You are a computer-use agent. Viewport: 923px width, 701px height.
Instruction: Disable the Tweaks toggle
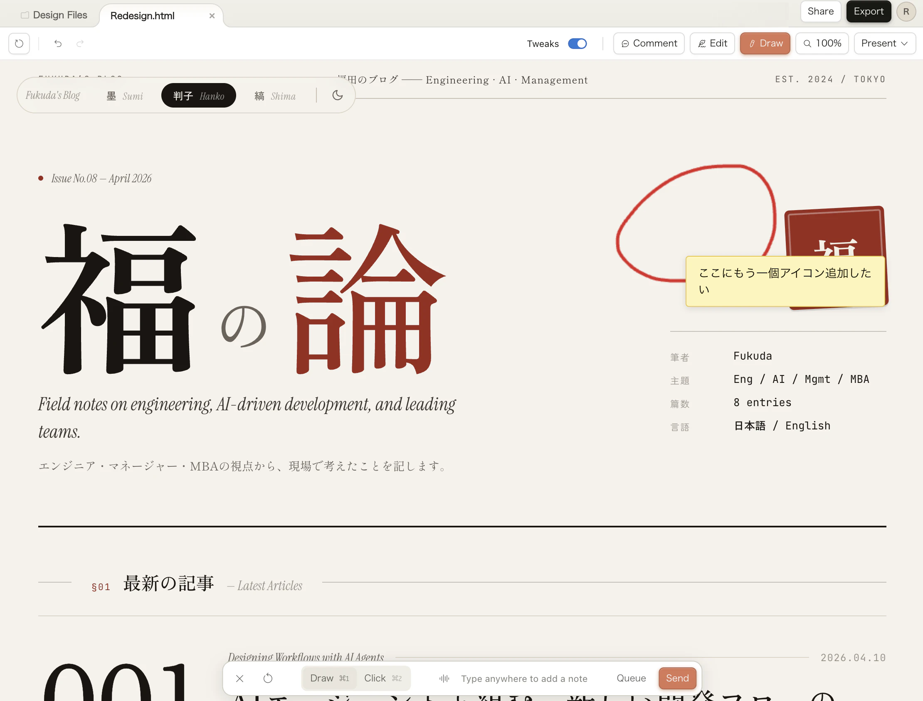(x=577, y=43)
